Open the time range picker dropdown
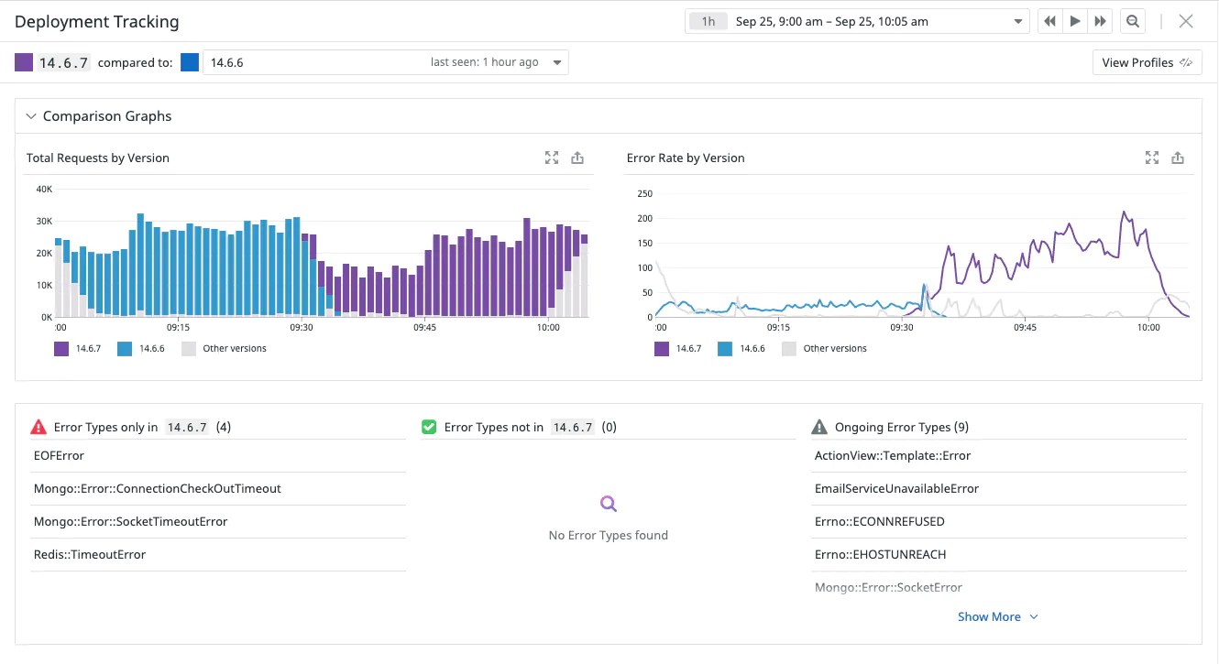1219x664 pixels. pos(1016,20)
